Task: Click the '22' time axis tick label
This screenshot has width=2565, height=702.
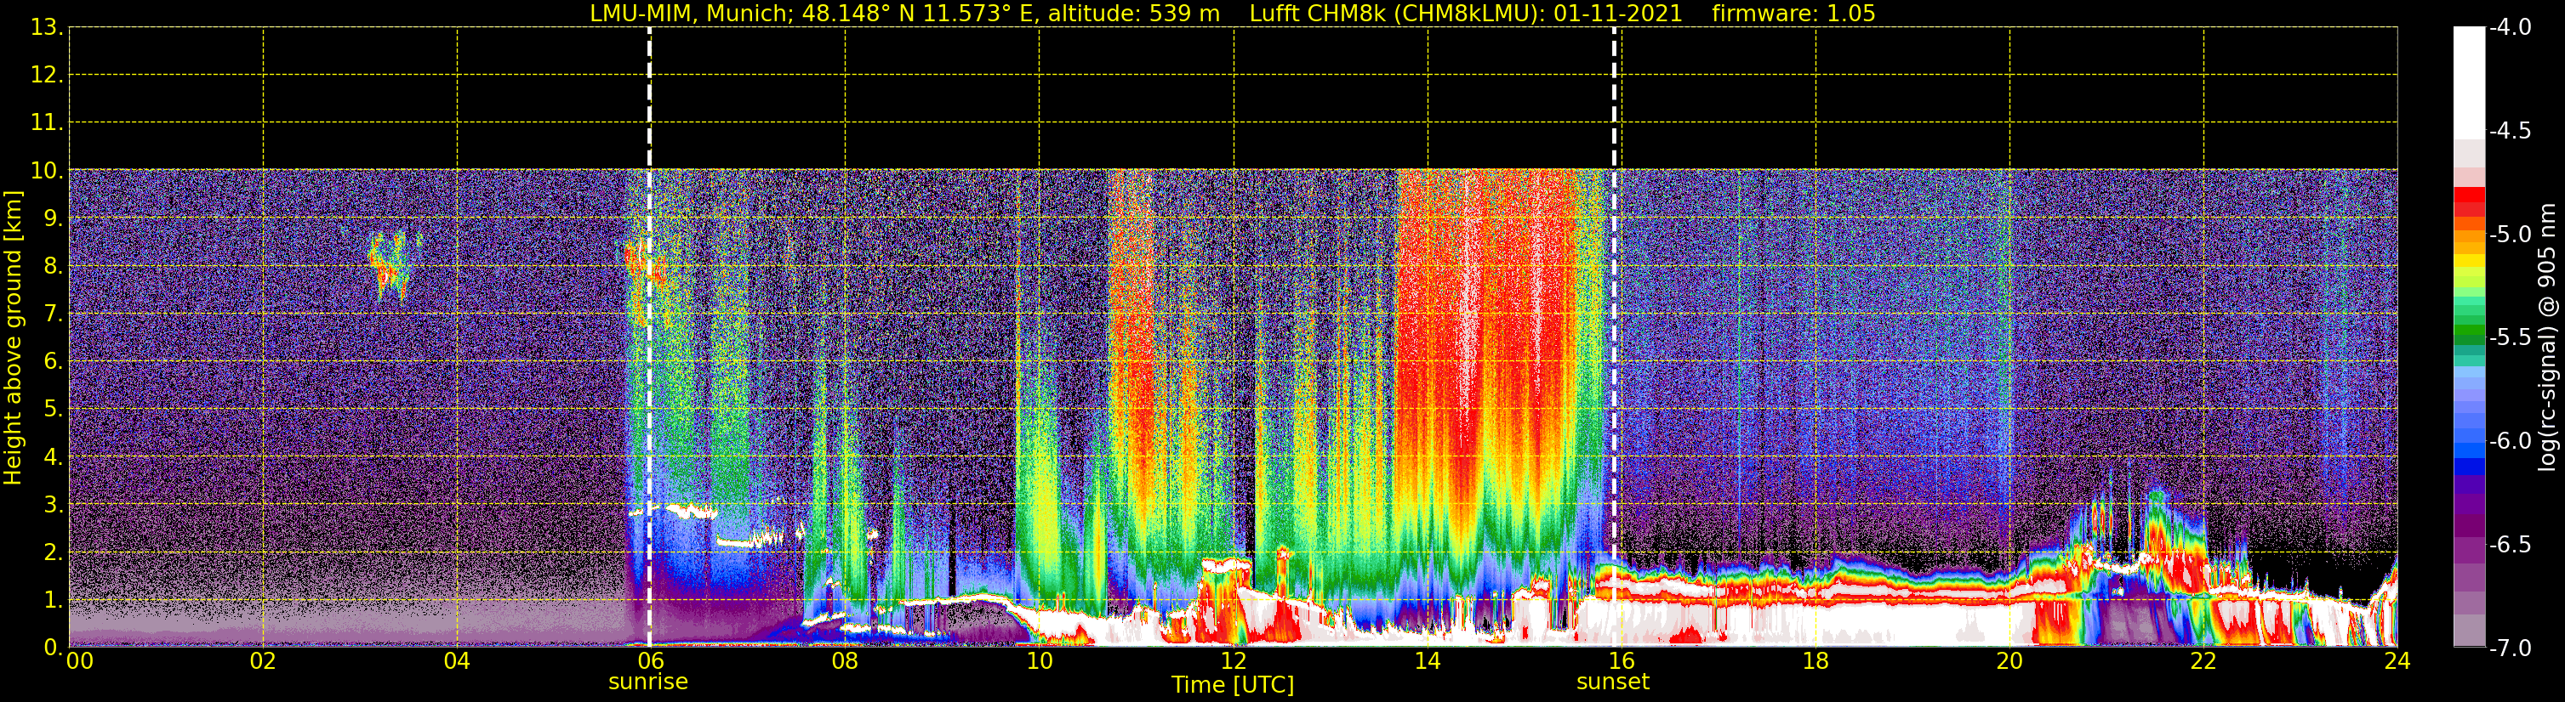Action: [2203, 661]
